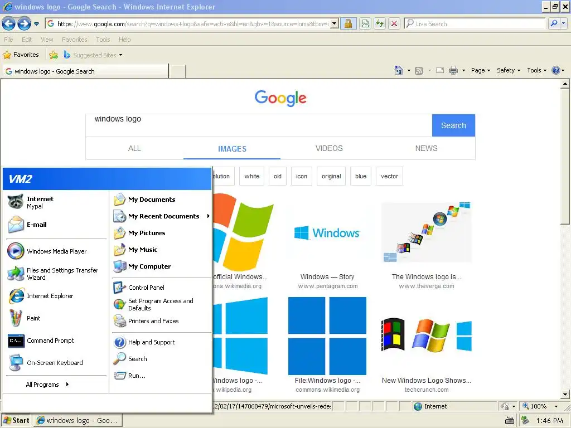Click the Live Search magnifier button

(554, 23)
